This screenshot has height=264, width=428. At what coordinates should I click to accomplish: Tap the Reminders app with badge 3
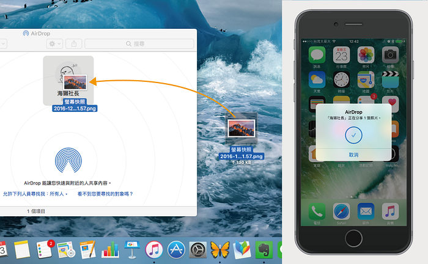point(366,100)
